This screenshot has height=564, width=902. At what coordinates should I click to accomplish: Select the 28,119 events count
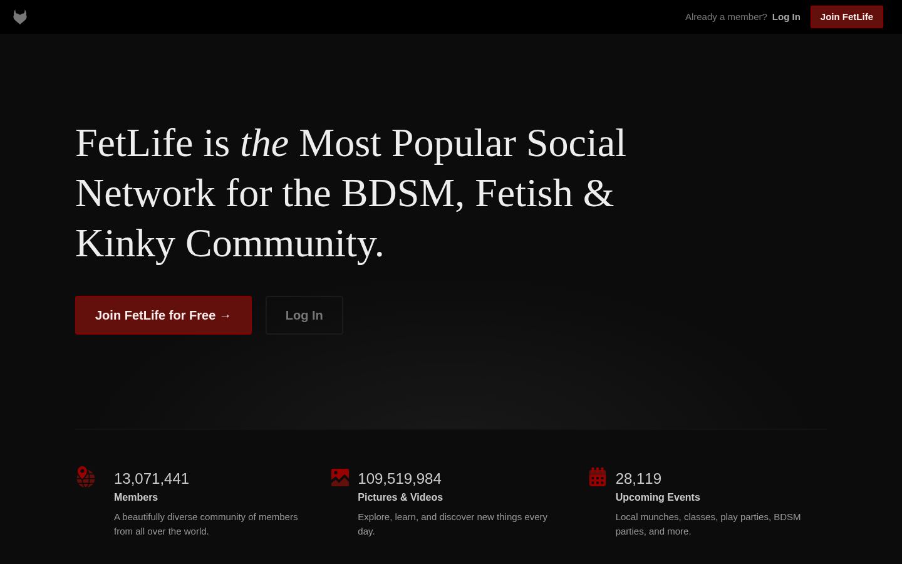[x=638, y=479]
